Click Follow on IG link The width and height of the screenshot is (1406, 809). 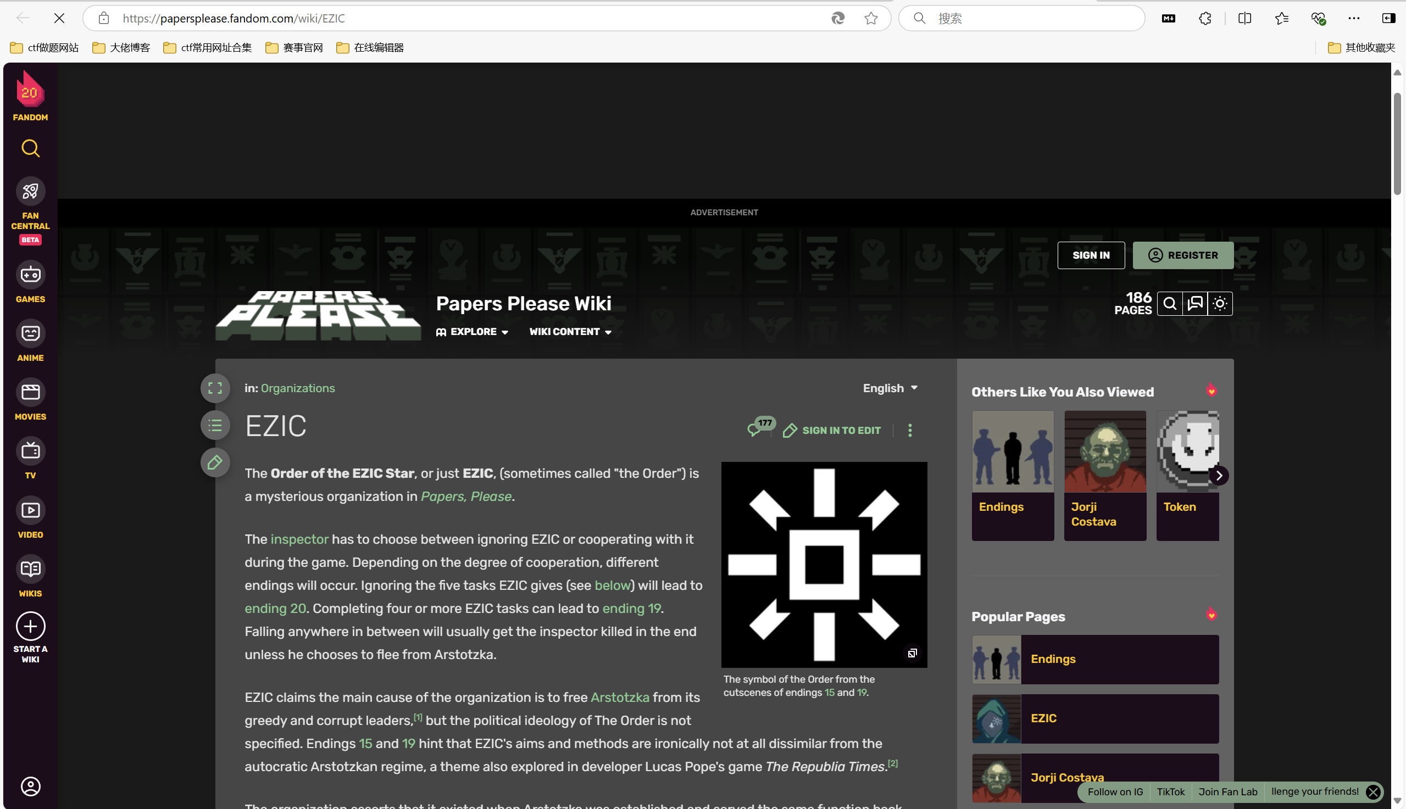[1115, 792]
